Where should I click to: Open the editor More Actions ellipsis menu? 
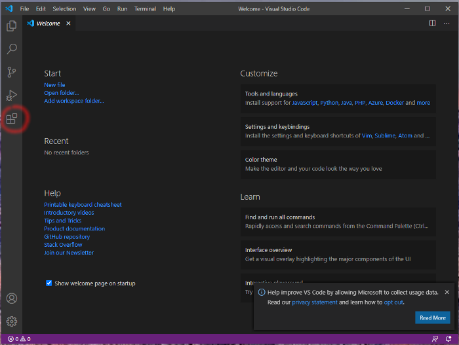[447, 24]
